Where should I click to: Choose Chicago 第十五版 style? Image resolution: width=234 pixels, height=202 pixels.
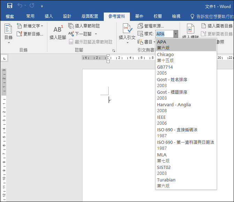186,57
